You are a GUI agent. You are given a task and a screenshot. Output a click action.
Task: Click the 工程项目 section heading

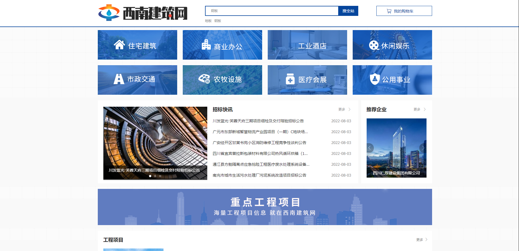pyautogui.click(x=113, y=240)
